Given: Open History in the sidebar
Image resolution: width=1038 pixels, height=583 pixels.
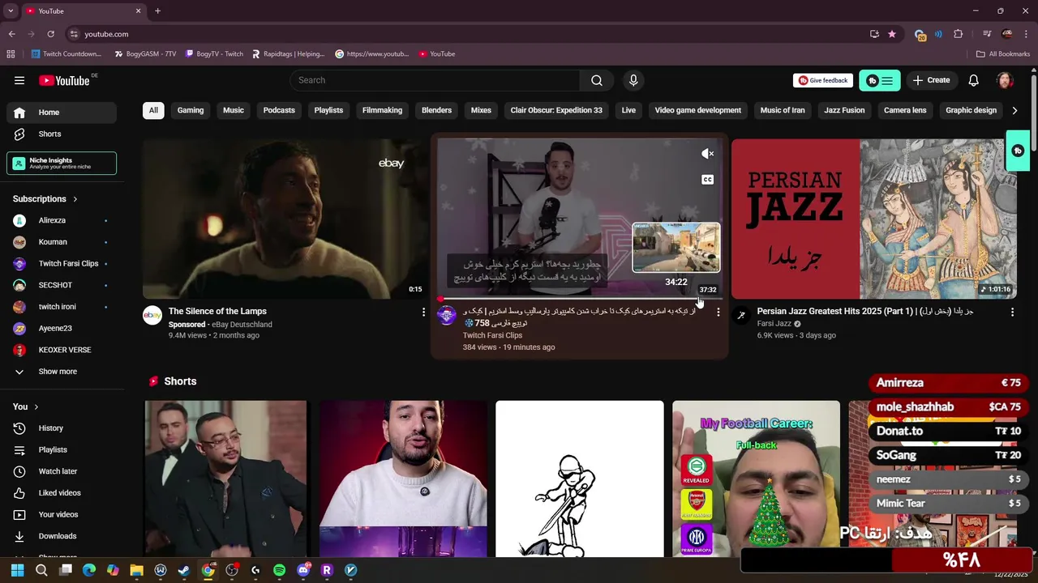Looking at the screenshot, I should click(x=62, y=428).
